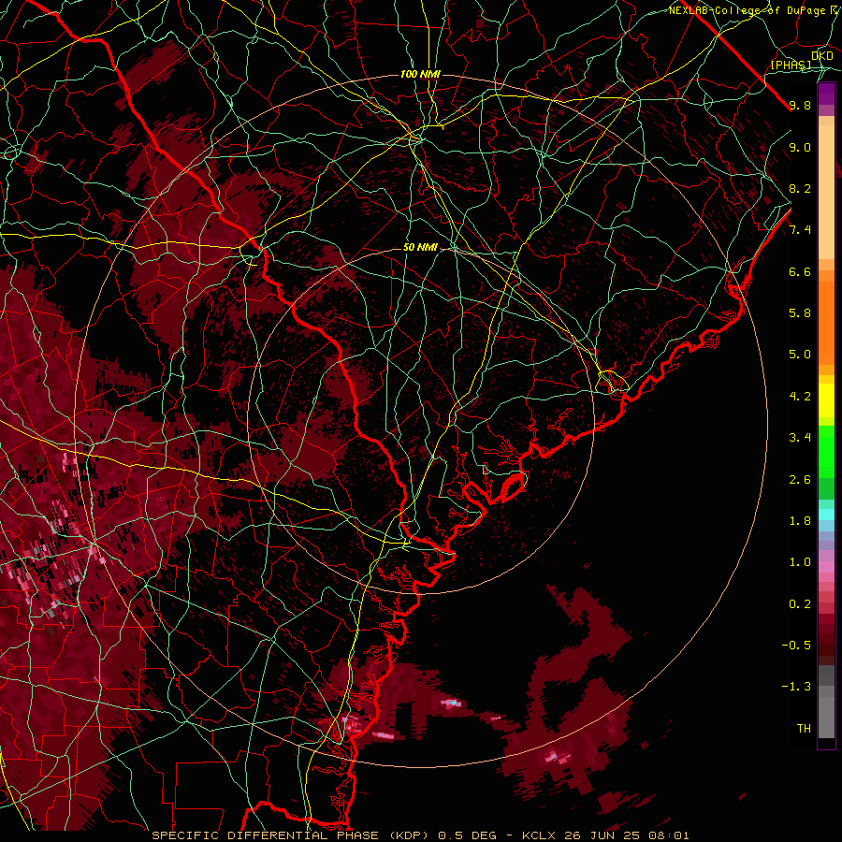Select the light peach band of the color bar
The height and width of the screenshot is (842, 842).
[x=826, y=192]
